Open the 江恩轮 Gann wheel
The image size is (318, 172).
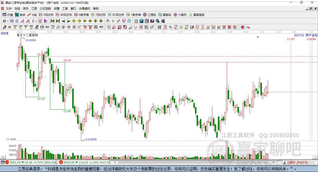click(x=150, y=15)
